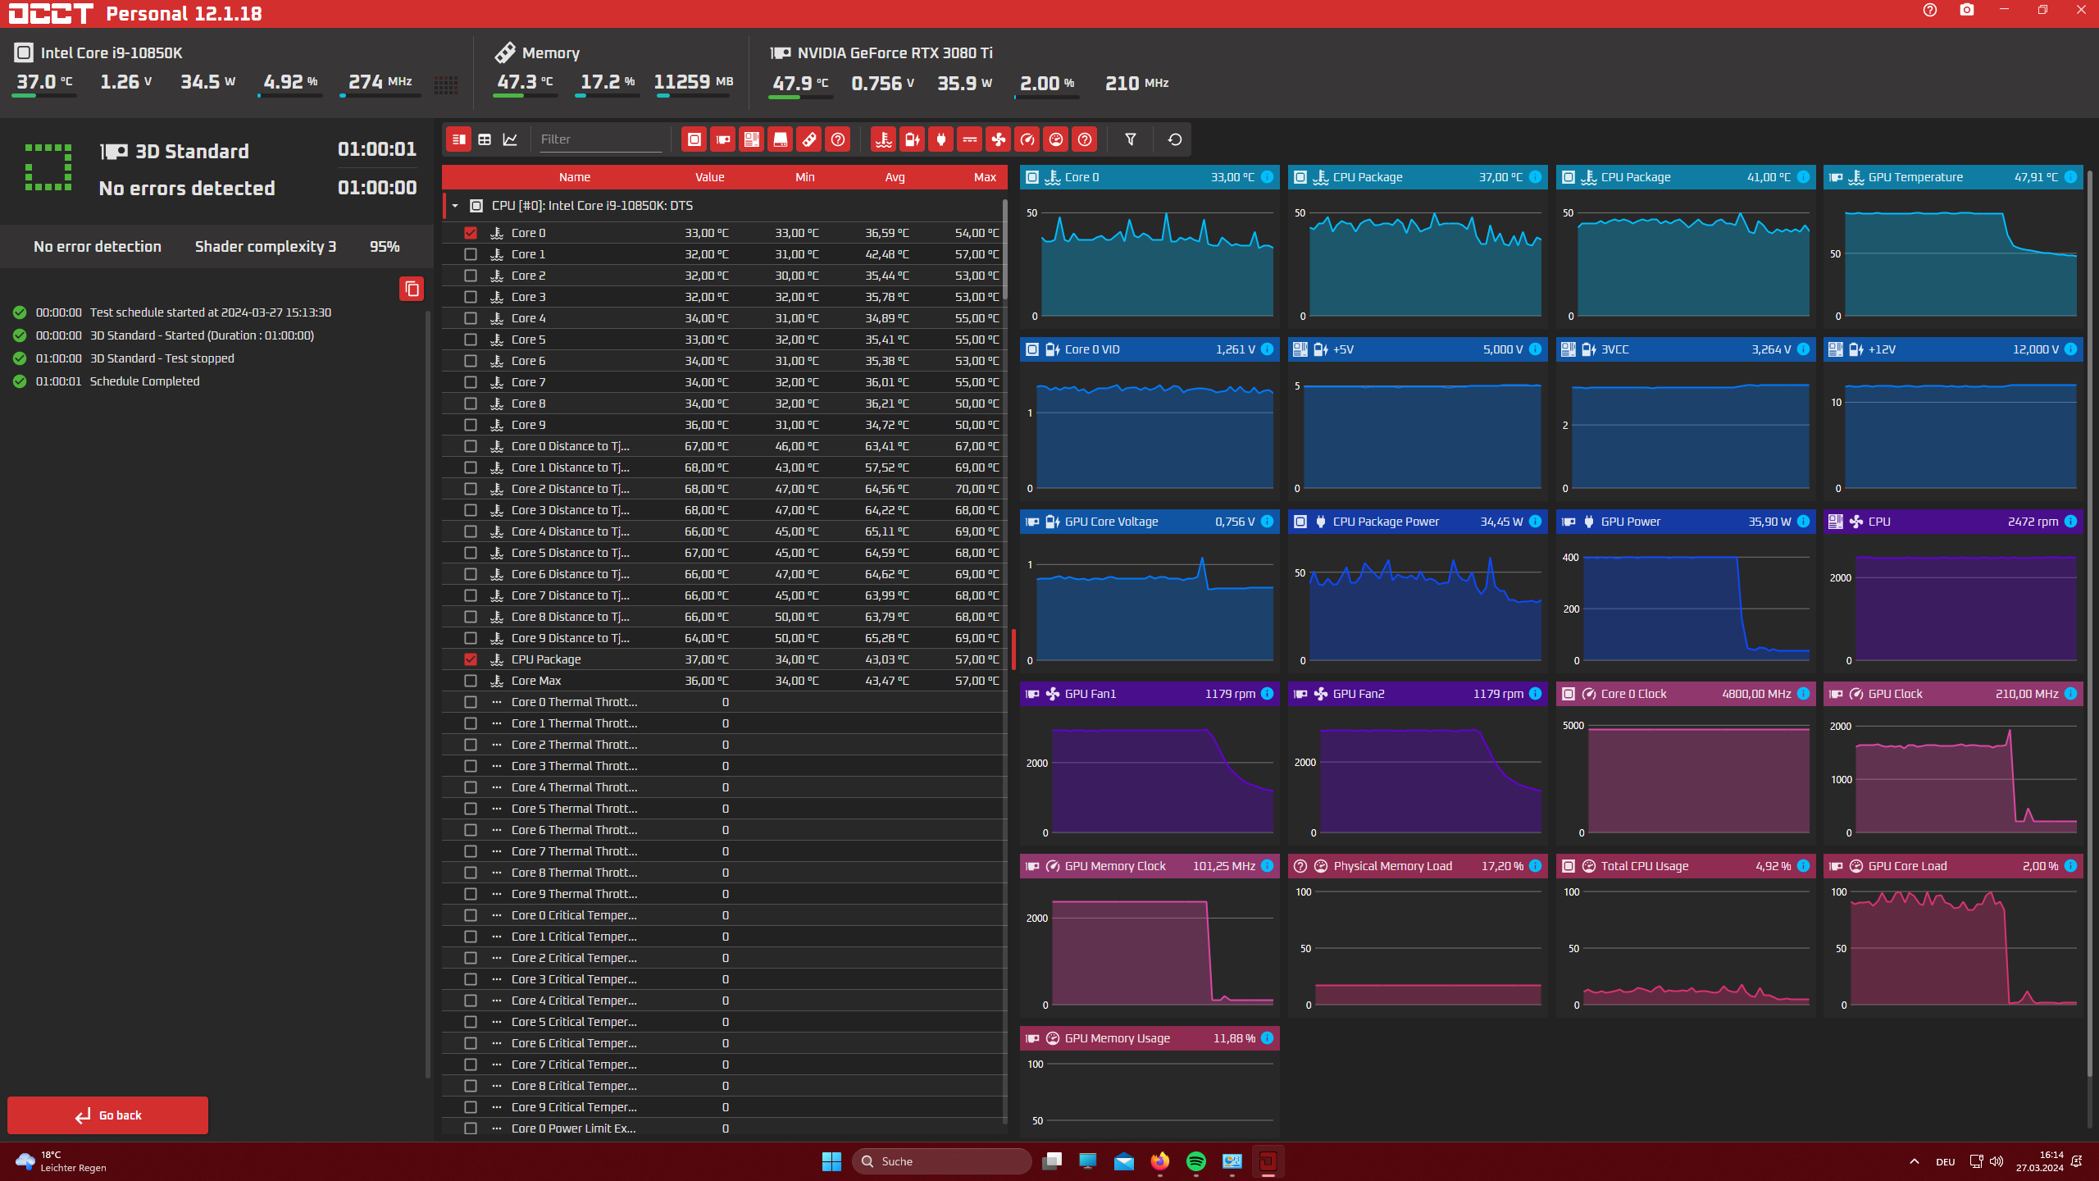Click the sensor table vertical scrollbar
This screenshot has height=1181, width=2099.
pos(1005,249)
